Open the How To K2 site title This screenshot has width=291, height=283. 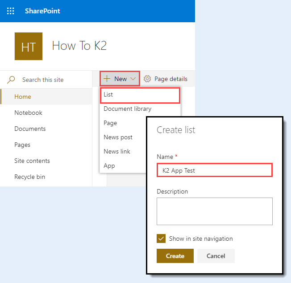click(x=79, y=46)
